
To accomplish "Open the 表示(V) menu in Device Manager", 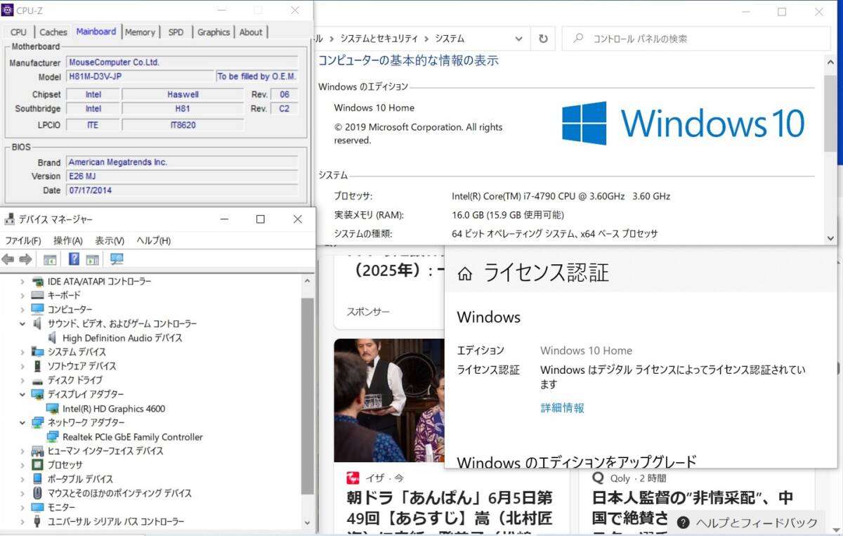I will [x=110, y=240].
